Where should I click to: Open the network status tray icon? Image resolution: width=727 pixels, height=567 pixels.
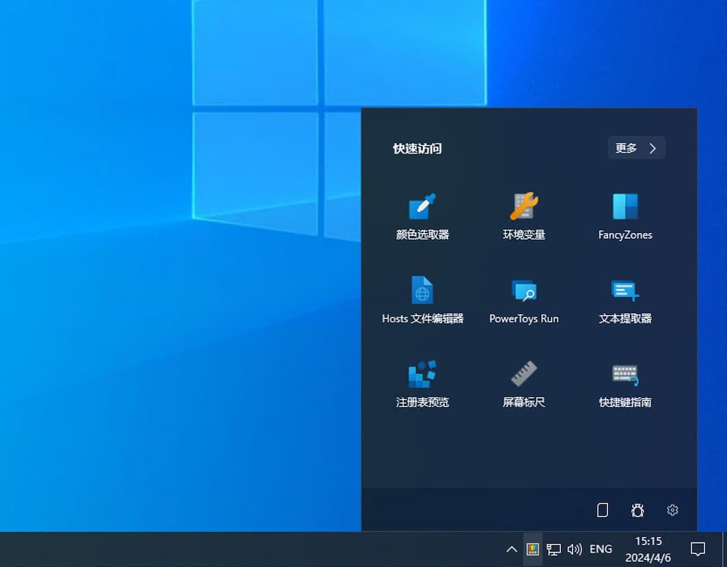pos(553,549)
